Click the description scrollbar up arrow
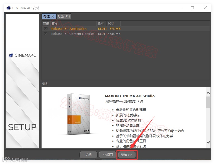This screenshot has width=215, height=164. pos(208,93)
